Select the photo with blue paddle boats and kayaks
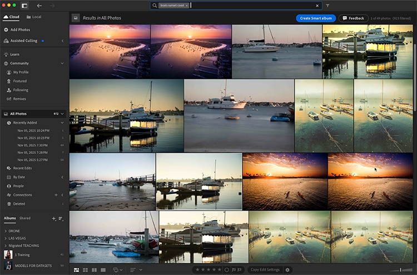This screenshot has height=275, width=417. pyautogui.click(x=114, y=237)
